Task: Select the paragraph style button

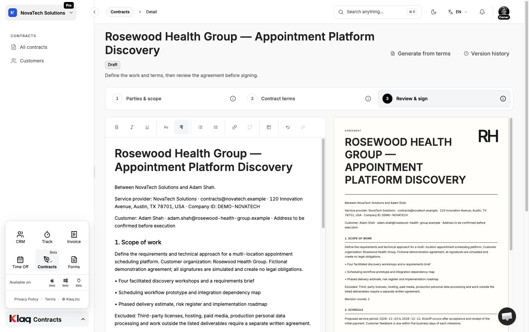Action: [x=181, y=127]
